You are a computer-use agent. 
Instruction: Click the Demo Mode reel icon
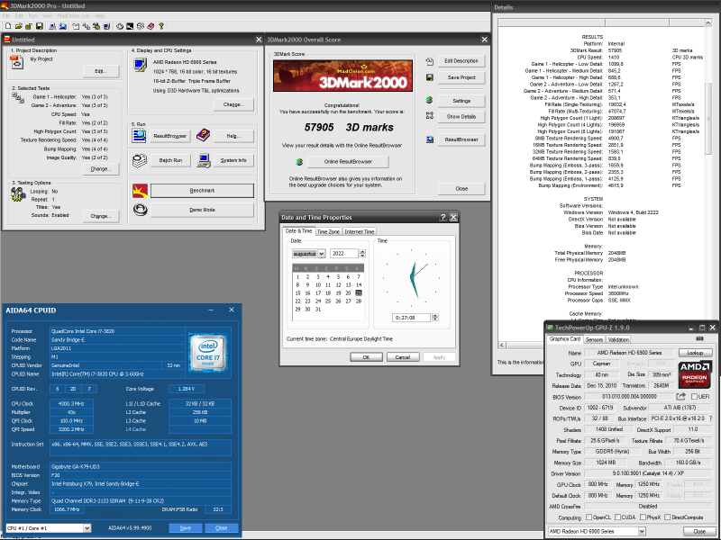coord(140,210)
